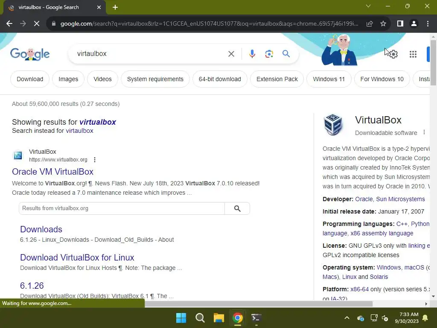
Task: Open the 6.1.26 sitelink
Action: pos(32,286)
